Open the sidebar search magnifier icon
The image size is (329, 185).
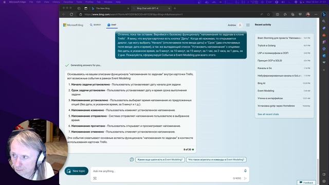[324, 21]
